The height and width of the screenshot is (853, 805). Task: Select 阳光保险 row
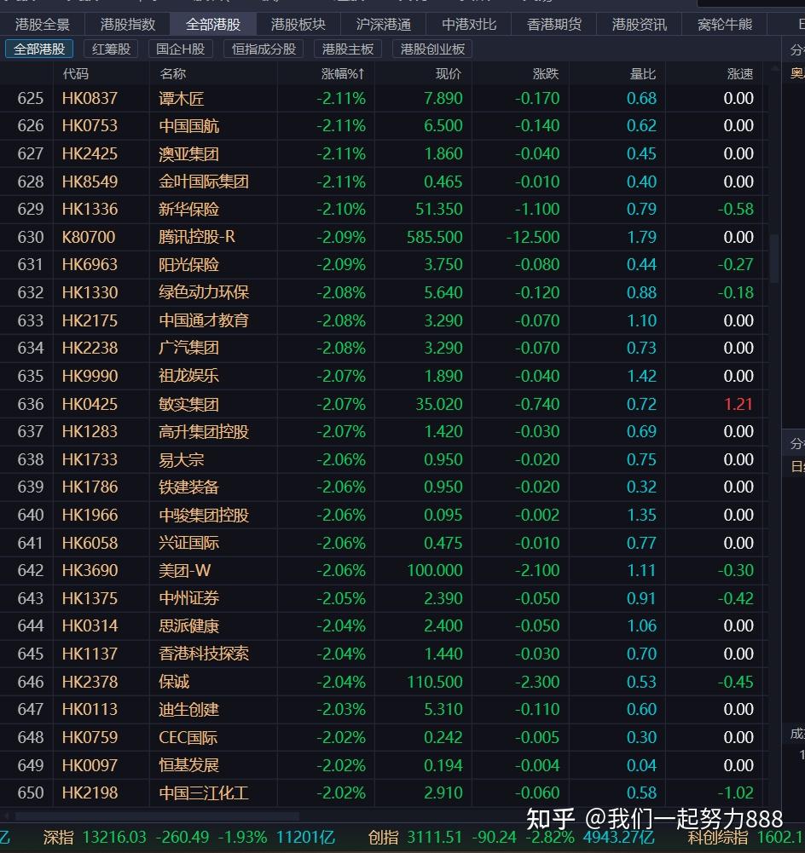(384, 265)
